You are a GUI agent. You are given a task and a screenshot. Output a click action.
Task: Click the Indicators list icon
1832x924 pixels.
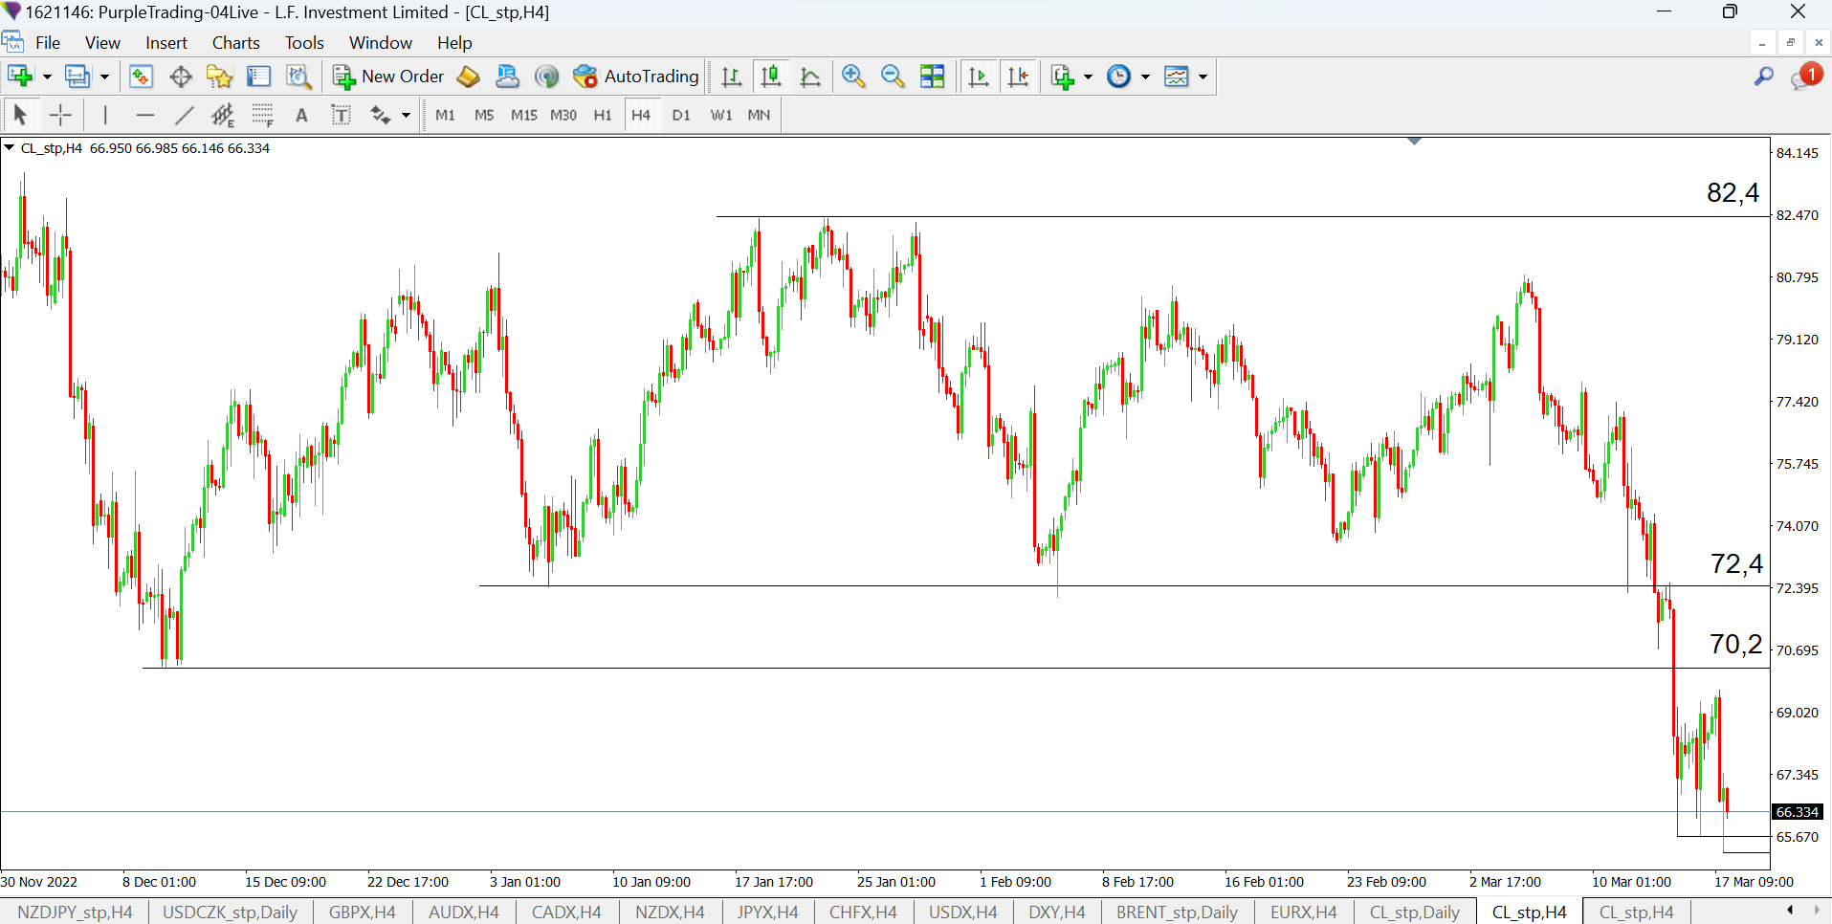1063,77
